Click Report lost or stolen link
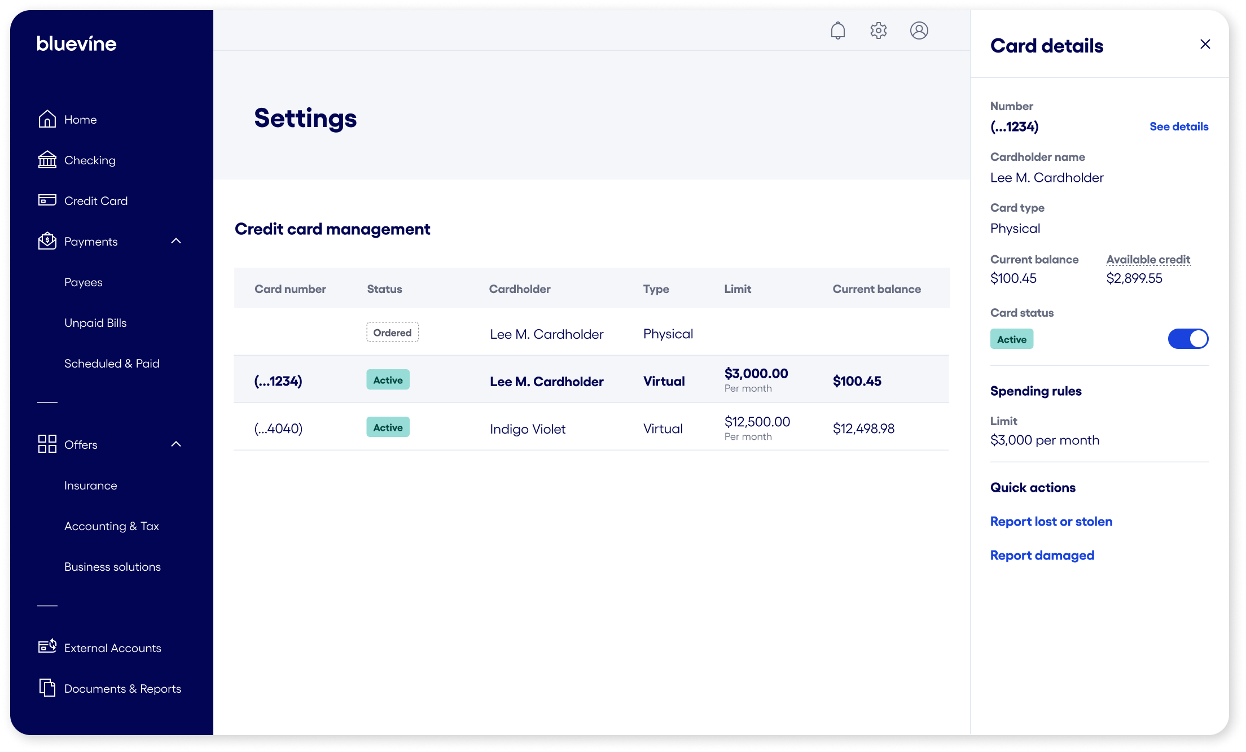The image size is (1246, 752). 1051,522
